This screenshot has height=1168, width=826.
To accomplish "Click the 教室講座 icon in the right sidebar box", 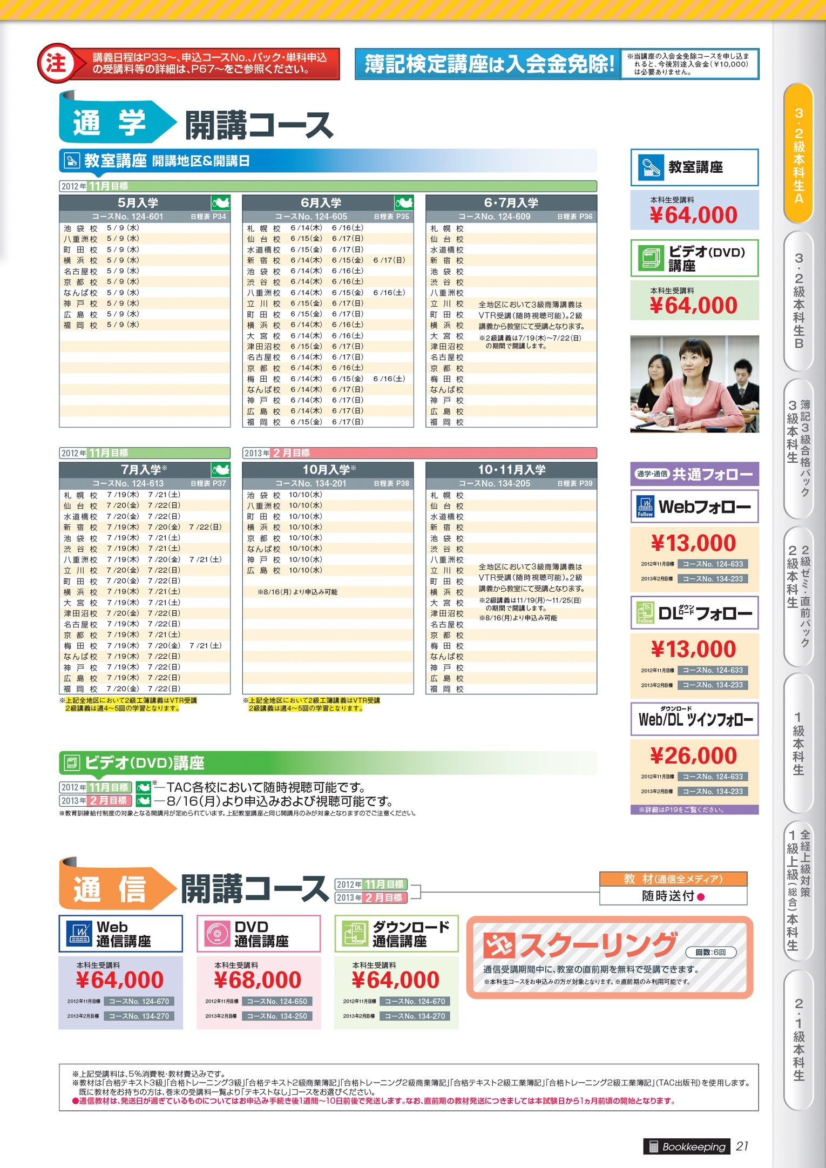I will tap(651, 167).
